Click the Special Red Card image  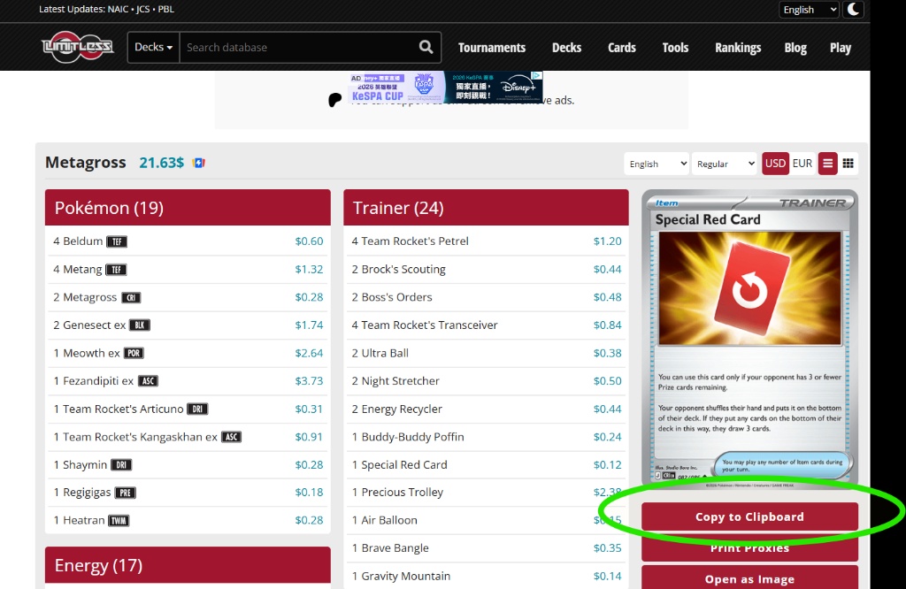tap(749, 340)
